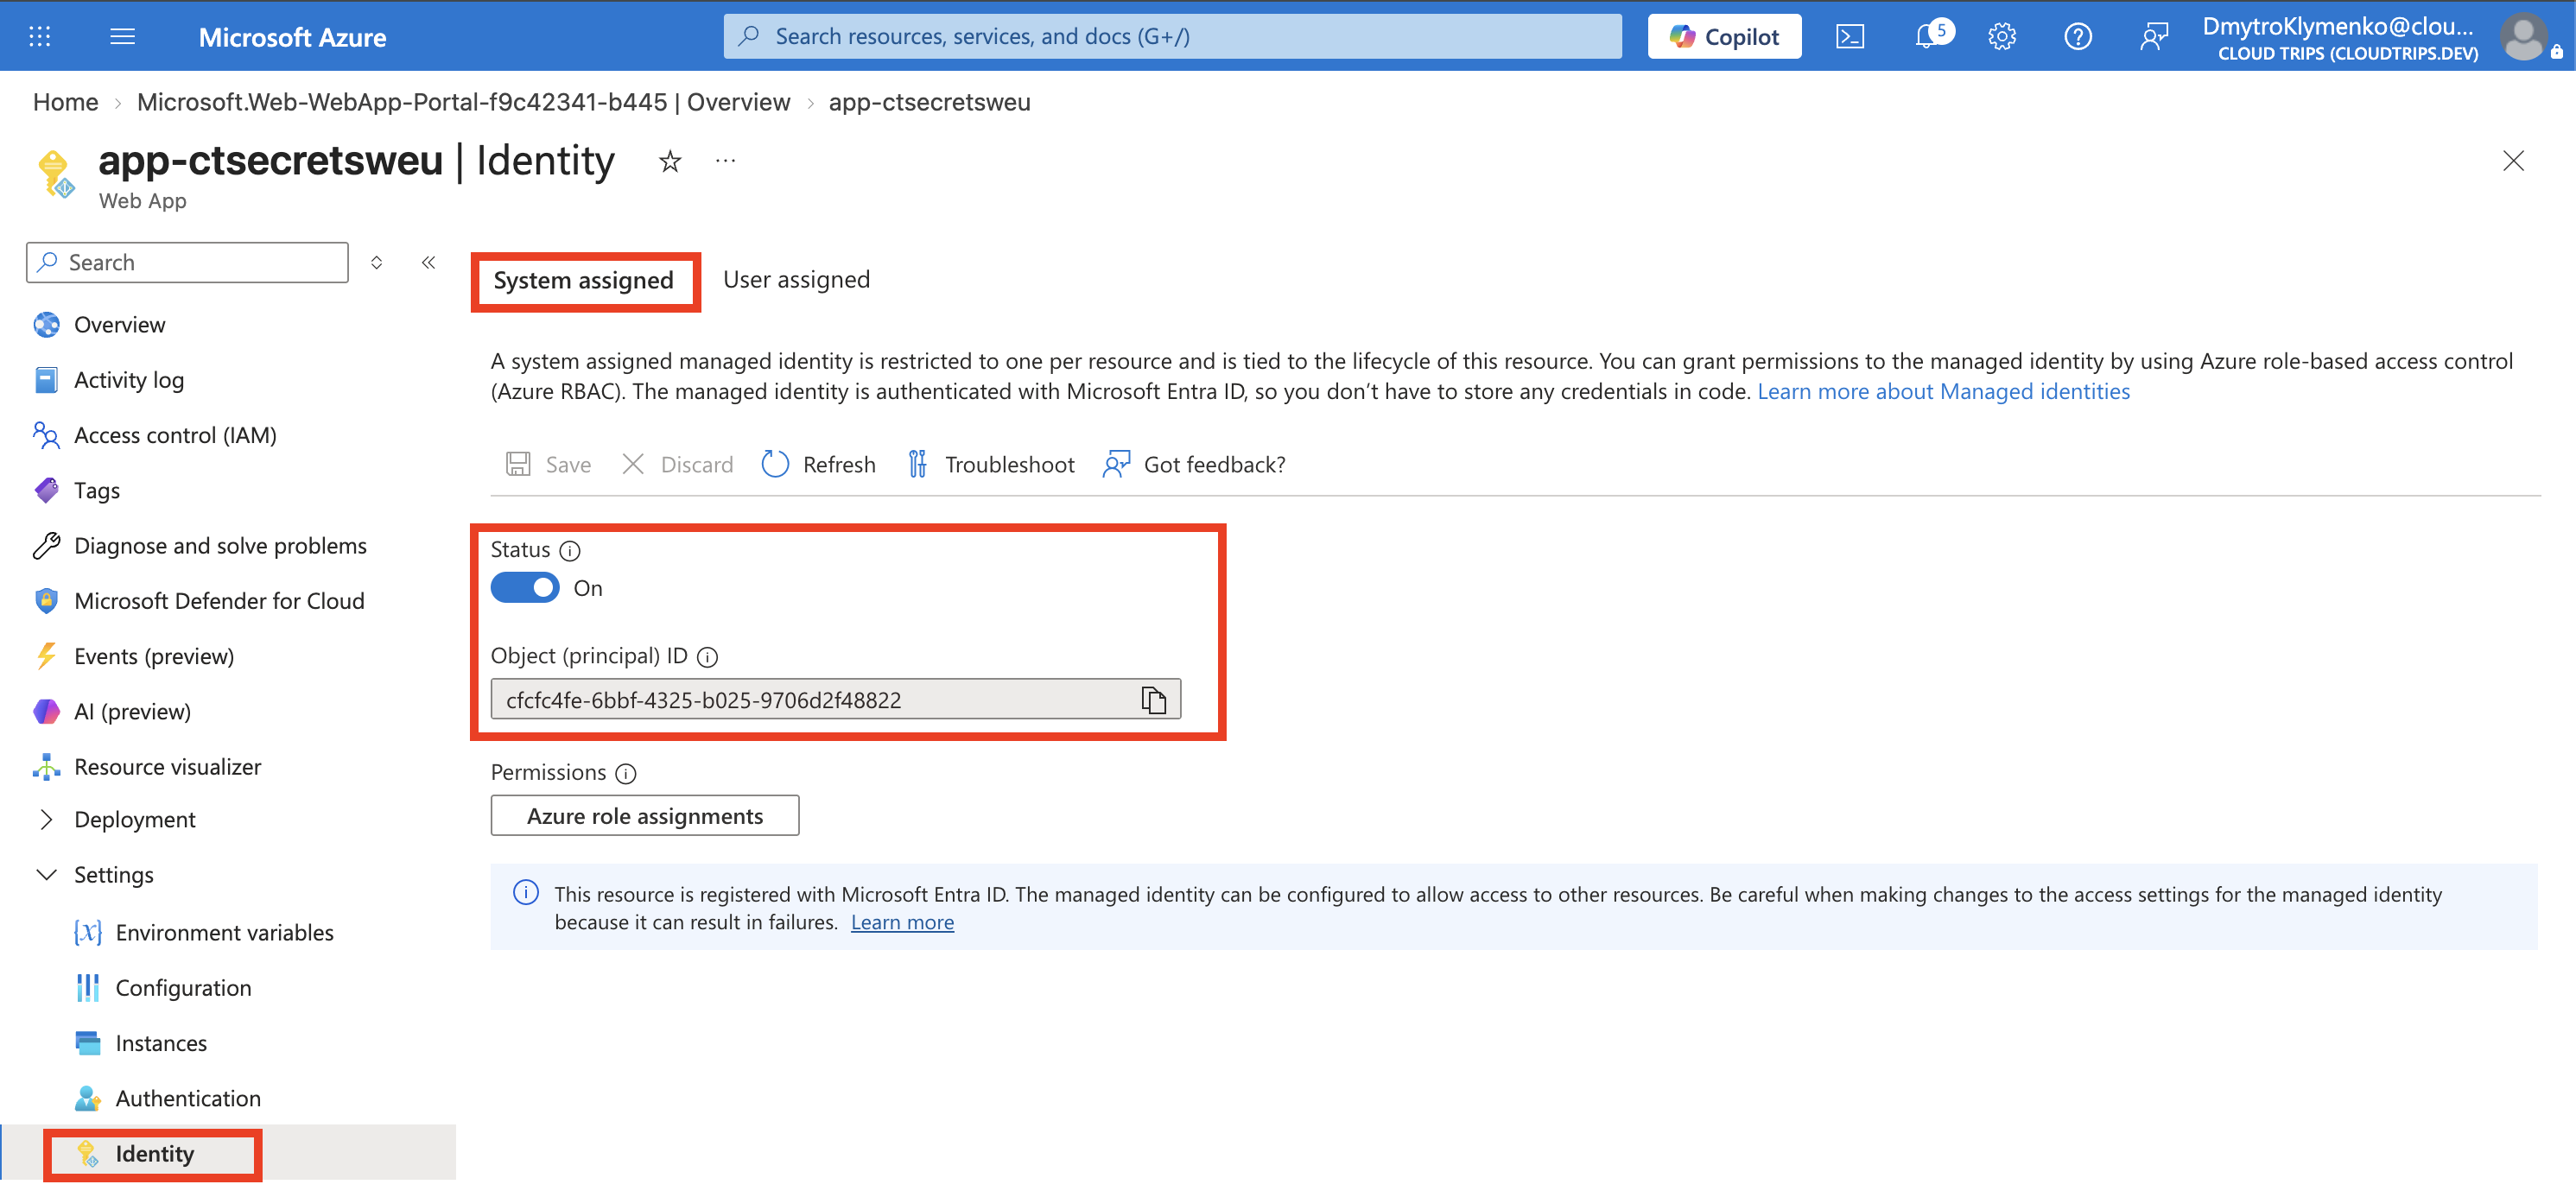The image size is (2576, 1197).
Task: Focus the sidebar Search field
Action: 188,262
